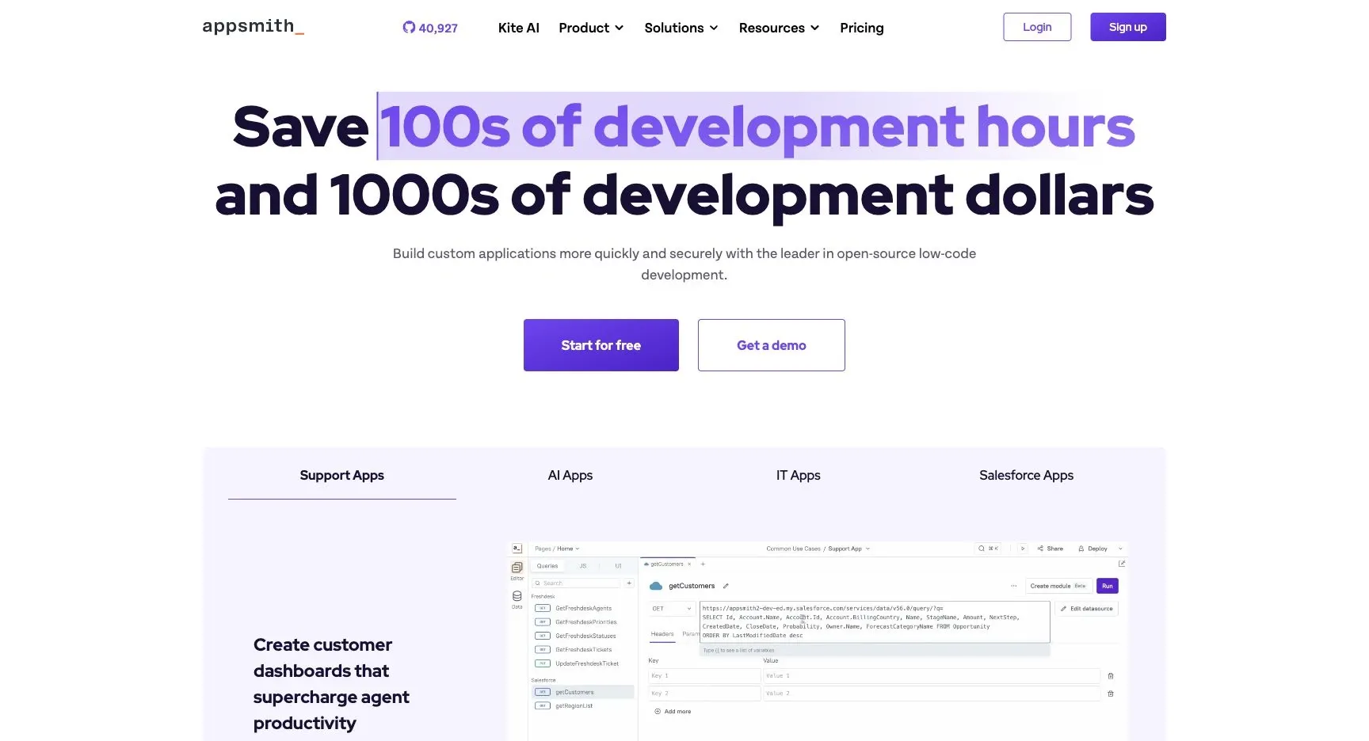The height and width of the screenshot is (741, 1369).
Task: Select GetFreshdeskTickets query in list
Action: click(x=583, y=649)
